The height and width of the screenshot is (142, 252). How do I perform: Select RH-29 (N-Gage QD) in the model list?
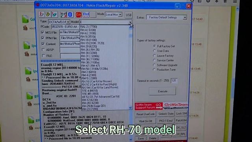tap(94, 106)
